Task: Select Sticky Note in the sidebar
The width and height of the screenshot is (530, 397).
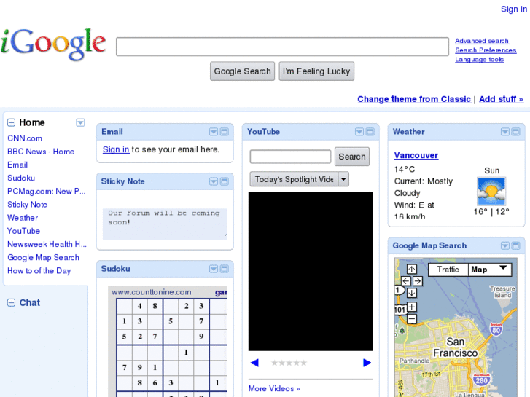Action: 28,205
